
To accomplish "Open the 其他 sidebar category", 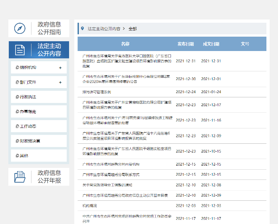I will pyautogui.click(x=23, y=155).
